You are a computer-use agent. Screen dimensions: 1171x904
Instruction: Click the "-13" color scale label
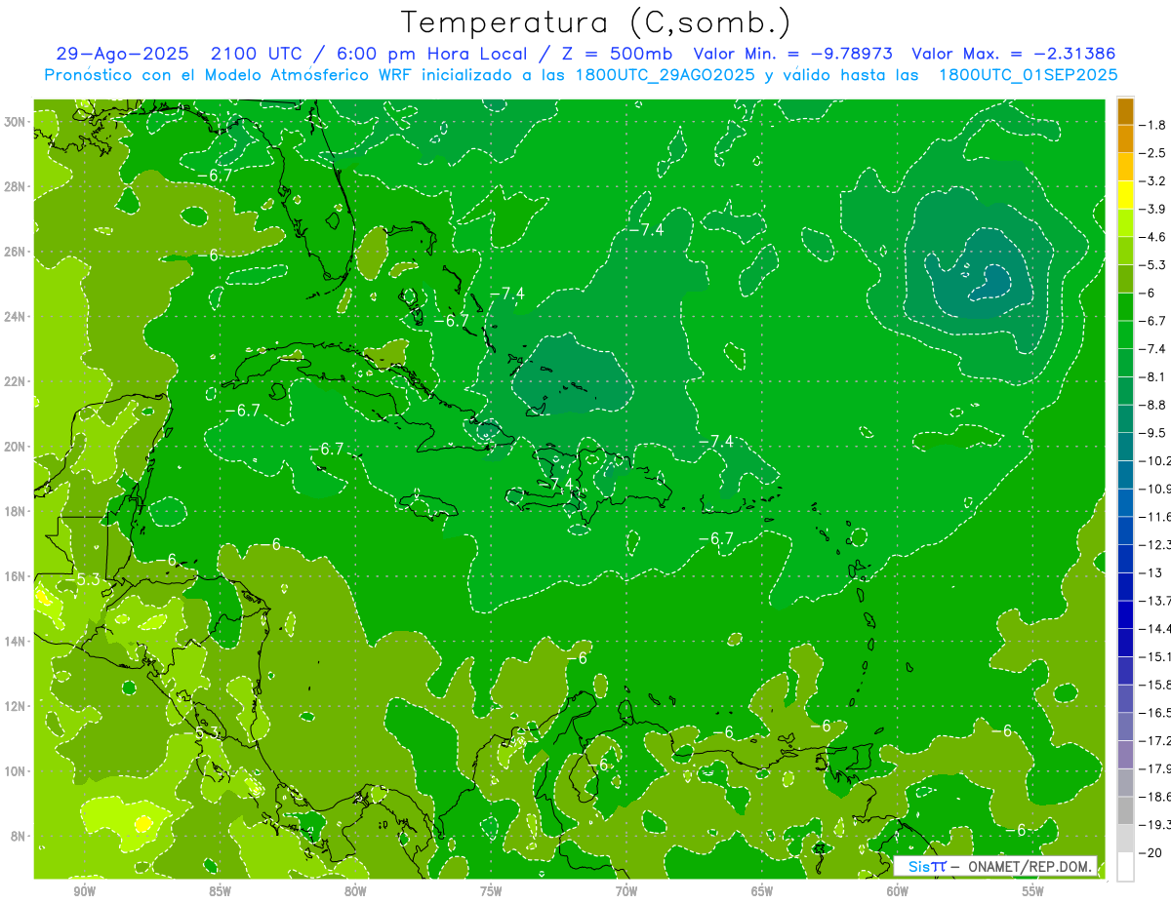tap(1151, 573)
